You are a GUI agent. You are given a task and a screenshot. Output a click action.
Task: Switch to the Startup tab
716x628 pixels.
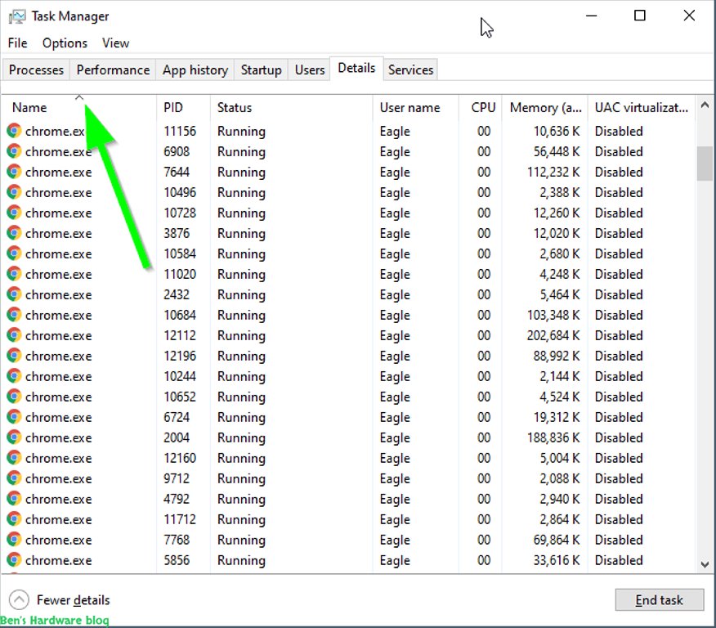(262, 70)
